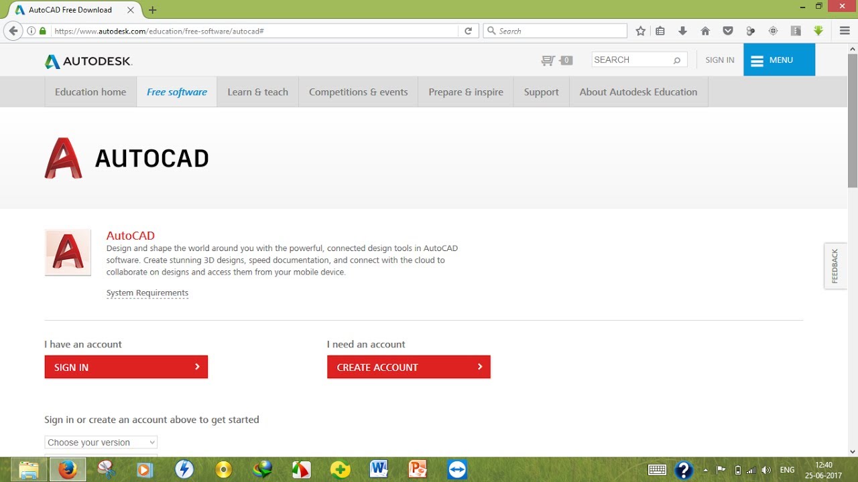Image resolution: width=858 pixels, height=482 pixels.
Task: Open the Learn & teach tab
Action: 258,92
